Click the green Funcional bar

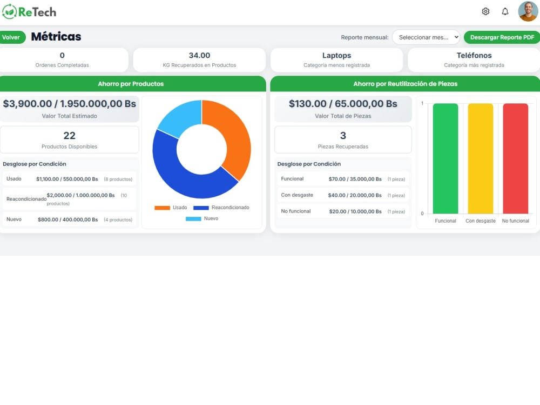pos(446,158)
